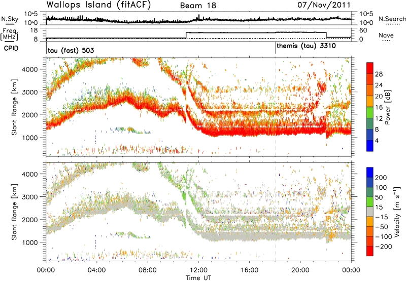Click the 'Power [dB]' colorbar label
This screenshot has width=406, height=281.
387,107
